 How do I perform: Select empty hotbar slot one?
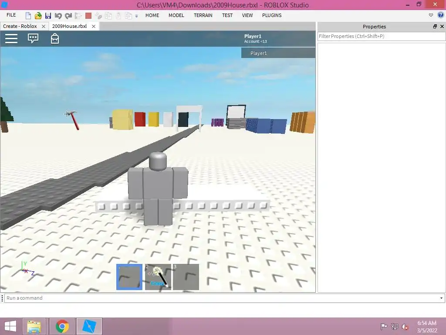129,277
